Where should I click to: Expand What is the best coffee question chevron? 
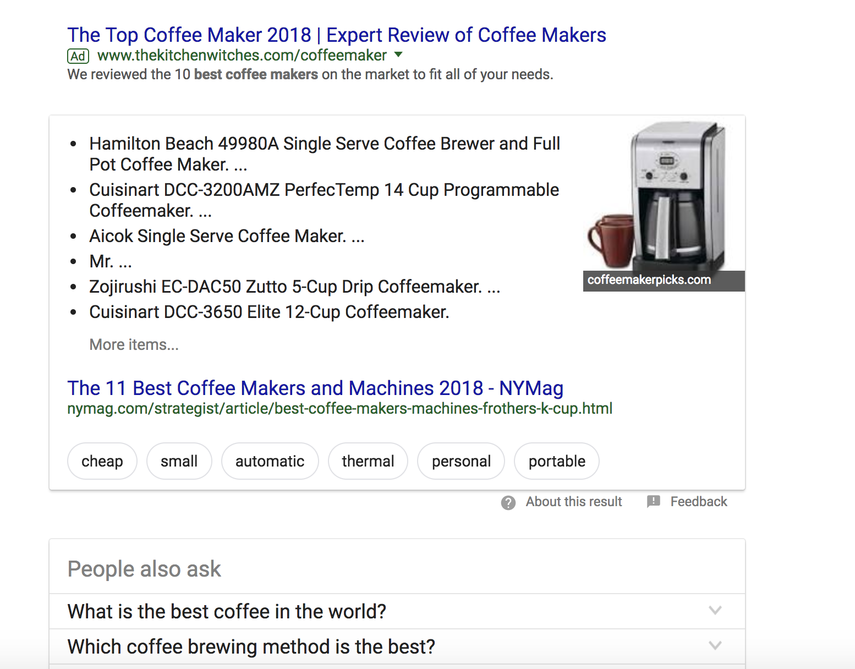click(x=715, y=610)
